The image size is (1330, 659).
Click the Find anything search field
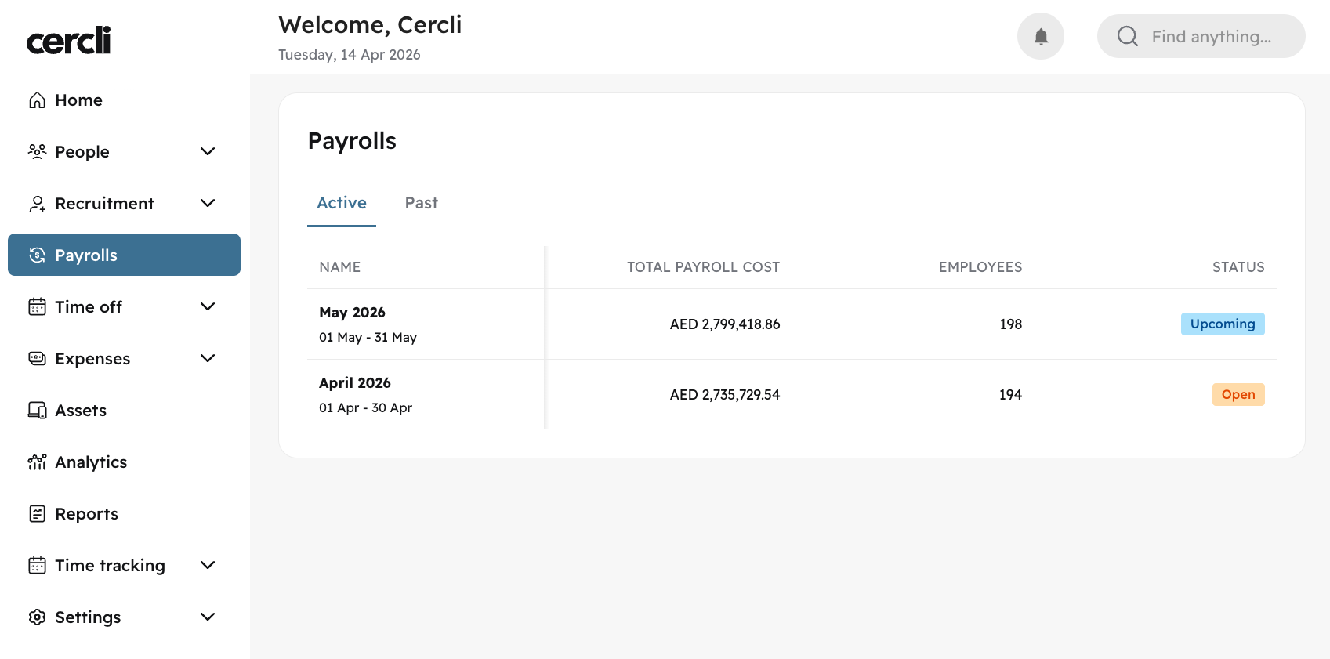pyautogui.click(x=1211, y=36)
